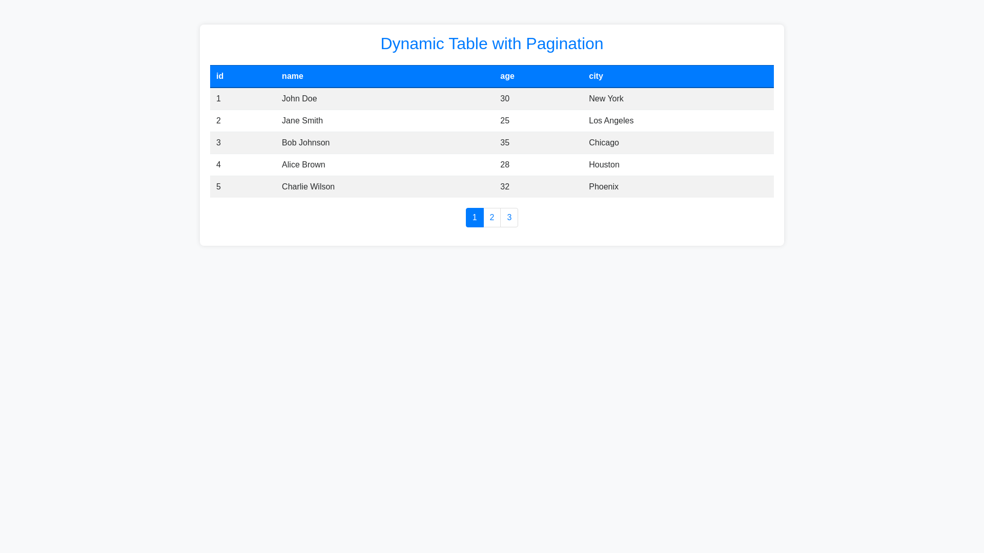
Task: Select the Bob Johnson name cell
Action: tap(385, 143)
